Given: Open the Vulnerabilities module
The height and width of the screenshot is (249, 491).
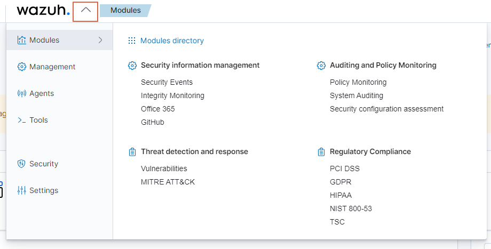Looking at the screenshot, I should click(x=164, y=168).
